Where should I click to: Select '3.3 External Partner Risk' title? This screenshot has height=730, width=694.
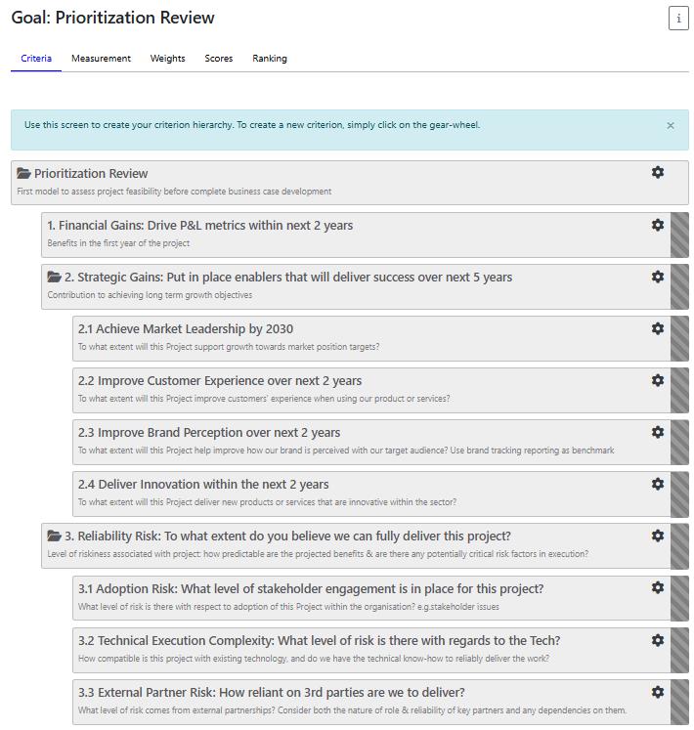(271, 692)
